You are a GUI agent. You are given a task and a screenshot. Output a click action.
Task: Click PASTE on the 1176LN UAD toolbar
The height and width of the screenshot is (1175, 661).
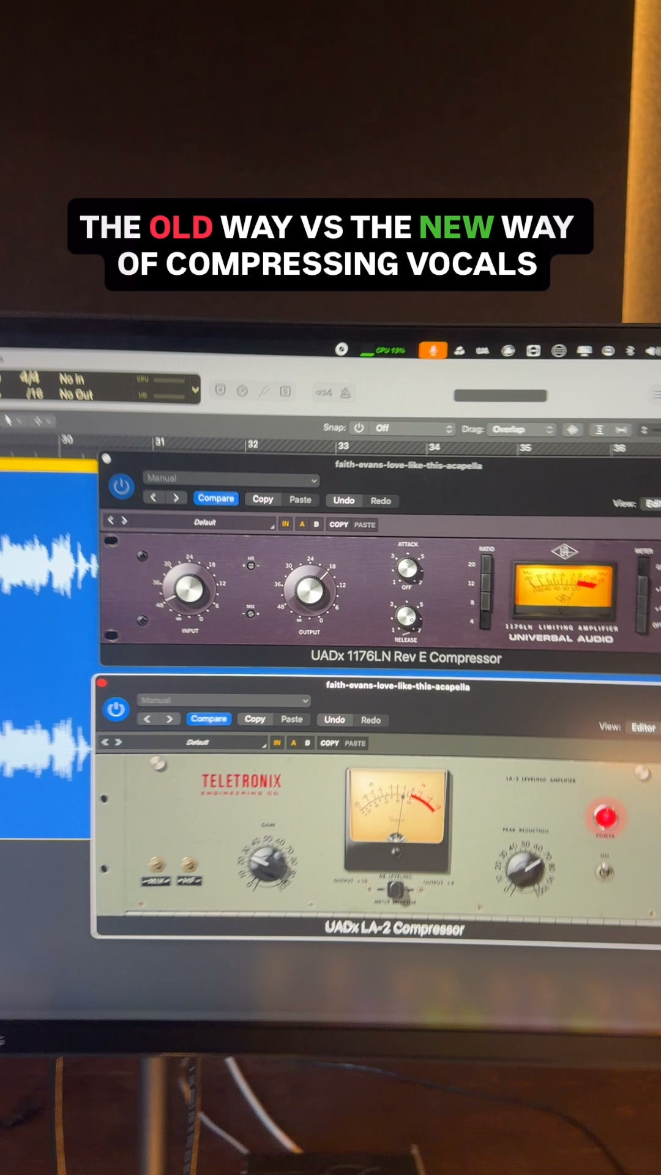click(x=365, y=525)
